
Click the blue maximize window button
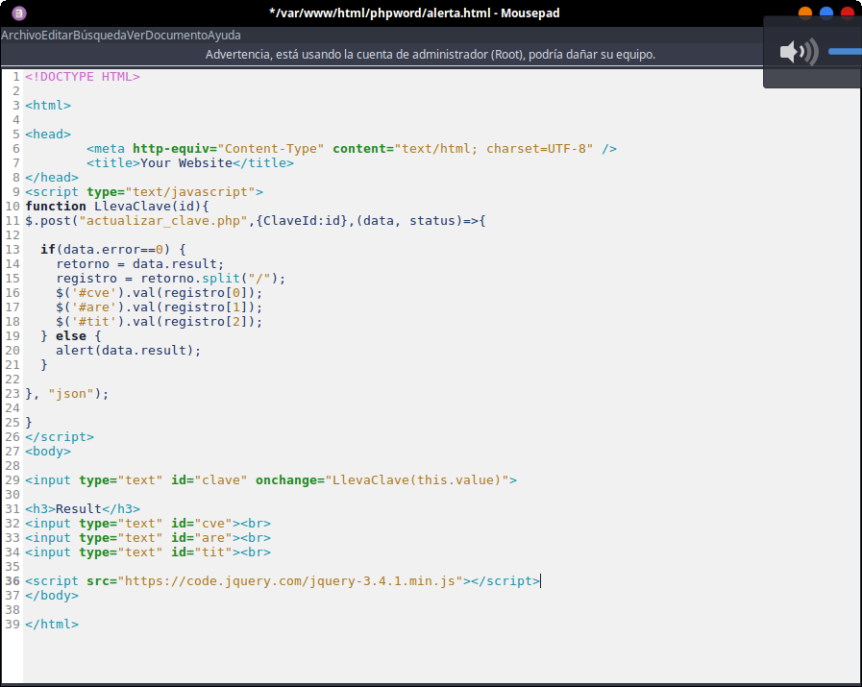[826, 12]
